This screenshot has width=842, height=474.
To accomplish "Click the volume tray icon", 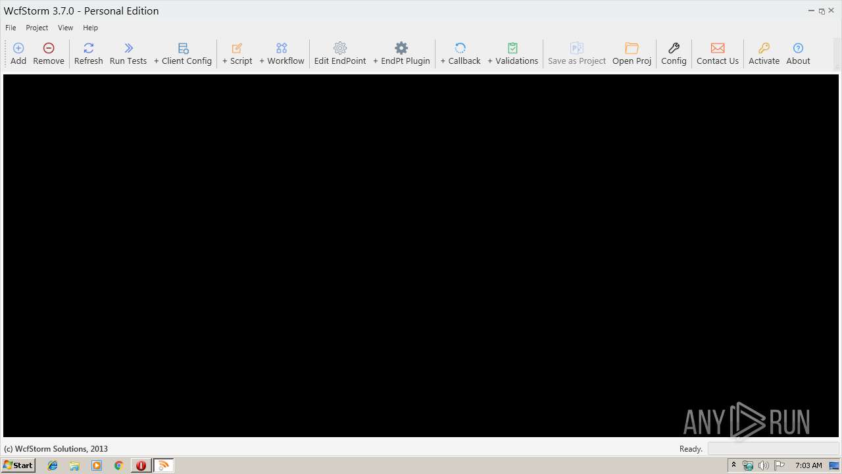I will (763, 465).
